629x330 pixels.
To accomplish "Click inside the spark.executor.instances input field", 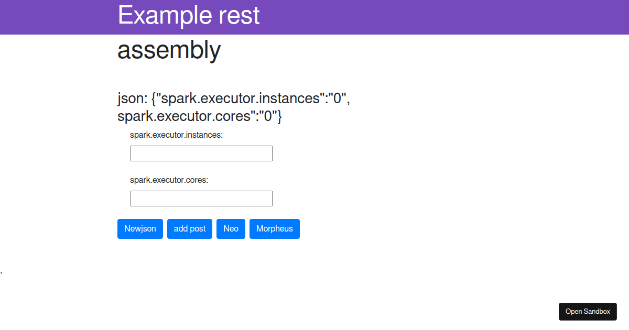I will [x=201, y=153].
